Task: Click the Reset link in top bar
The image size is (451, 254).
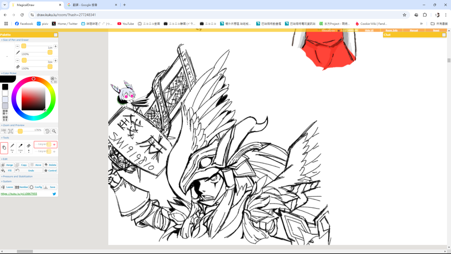Action: [436, 30]
